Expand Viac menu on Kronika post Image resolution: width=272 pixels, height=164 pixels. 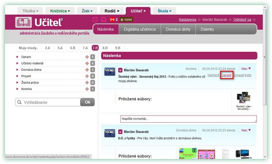pyautogui.click(x=246, y=69)
